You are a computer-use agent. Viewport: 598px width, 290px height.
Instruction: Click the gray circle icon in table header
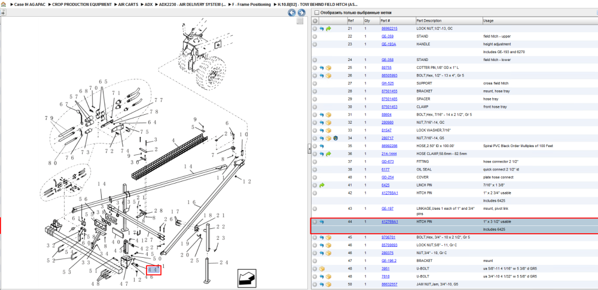(x=315, y=20)
